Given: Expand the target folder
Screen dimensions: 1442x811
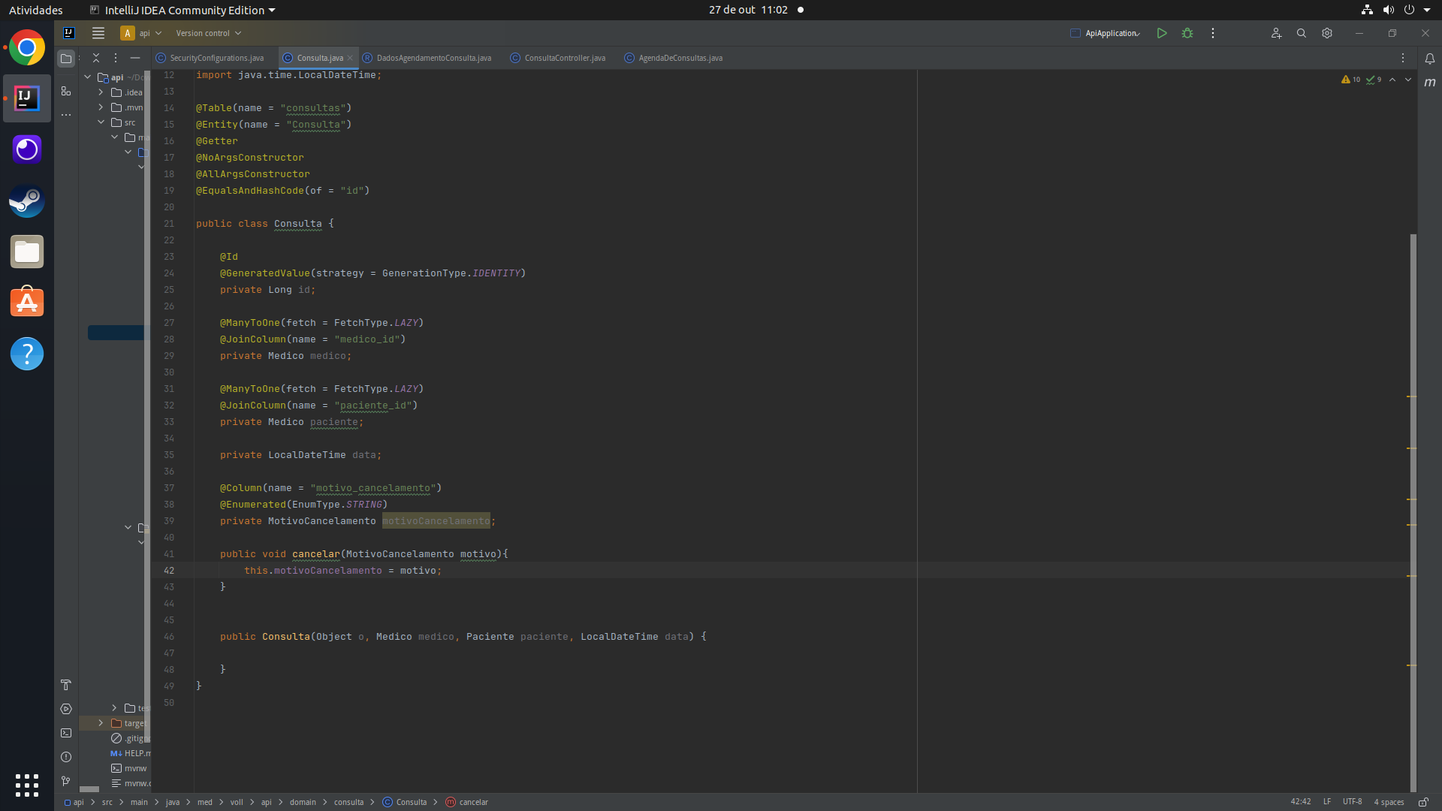Looking at the screenshot, I should pos(101,723).
